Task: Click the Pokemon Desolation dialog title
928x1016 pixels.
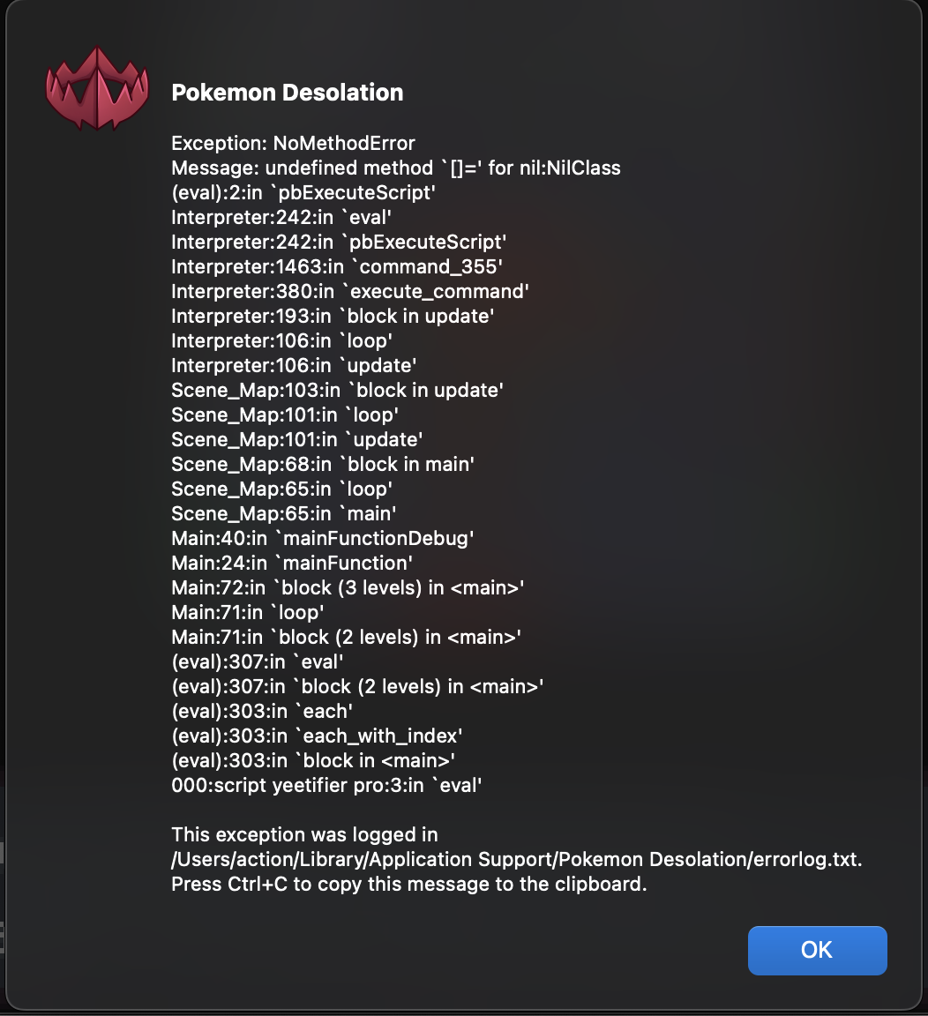Action: (x=287, y=93)
